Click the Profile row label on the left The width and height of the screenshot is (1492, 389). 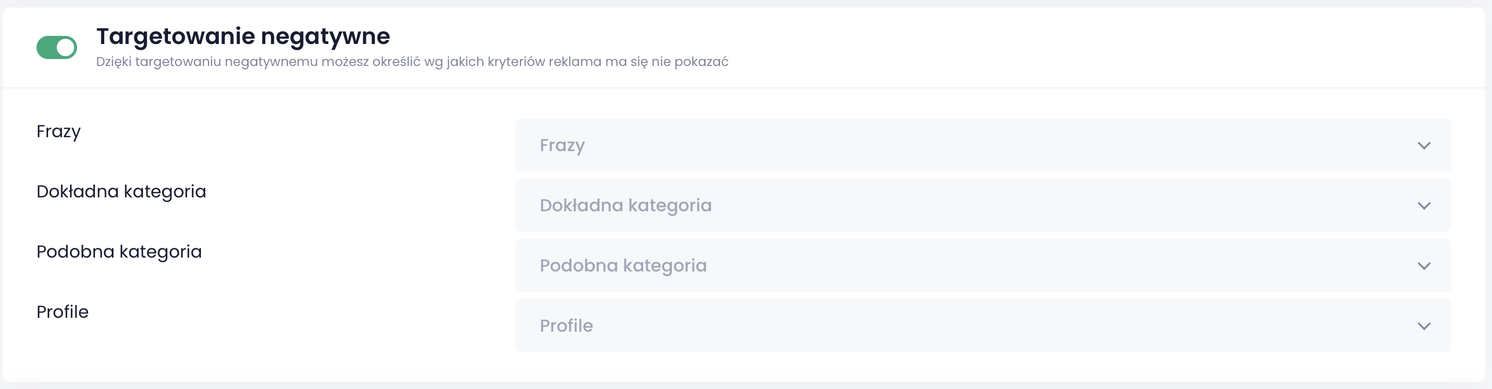coord(63,312)
